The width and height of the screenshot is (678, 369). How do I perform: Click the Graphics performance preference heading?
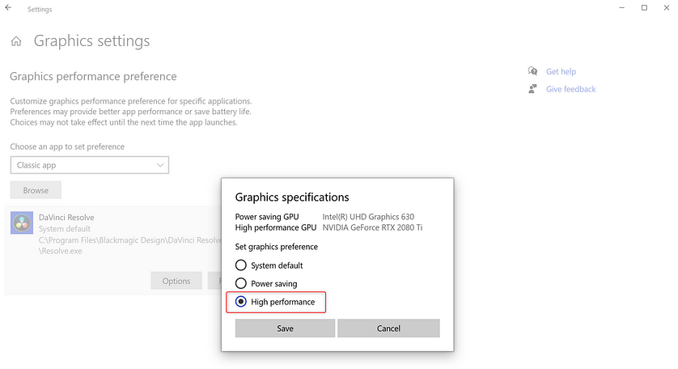(93, 77)
